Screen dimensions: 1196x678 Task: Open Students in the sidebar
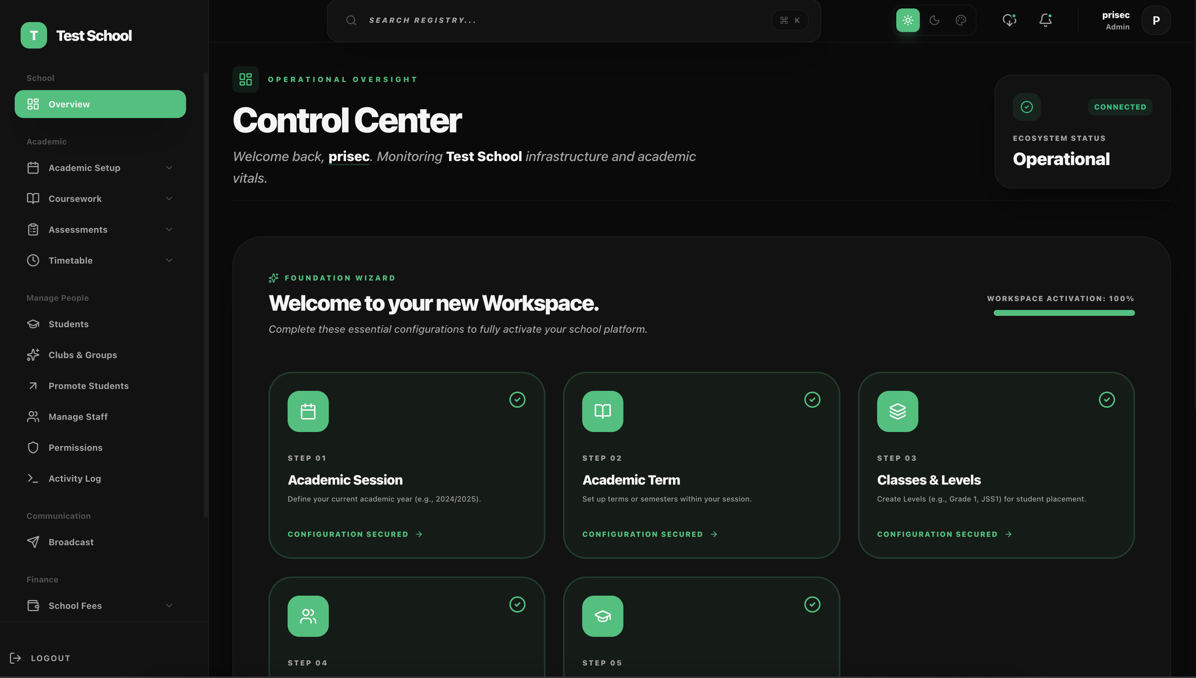click(x=100, y=324)
